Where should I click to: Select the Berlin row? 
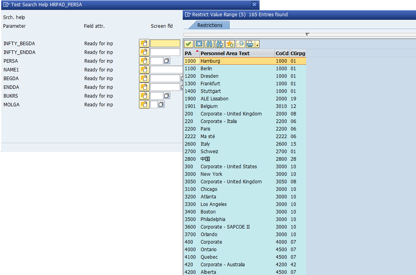pos(245,69)
